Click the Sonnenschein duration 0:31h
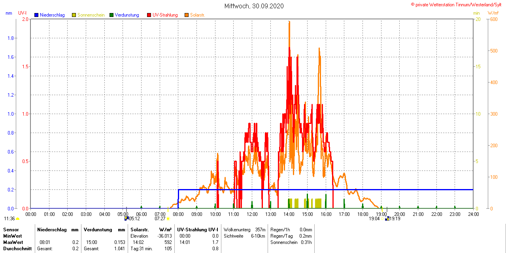Viewport: 506px width, 253px height. click(x=306, y=242)
